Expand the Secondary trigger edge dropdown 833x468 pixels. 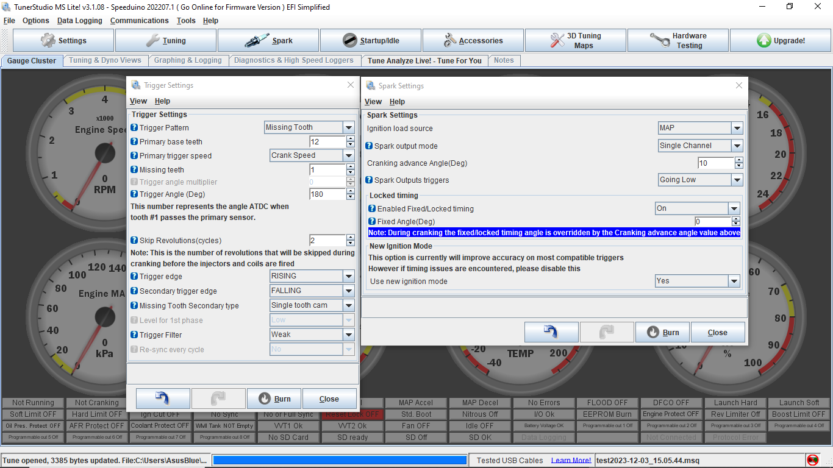[349, 291]
